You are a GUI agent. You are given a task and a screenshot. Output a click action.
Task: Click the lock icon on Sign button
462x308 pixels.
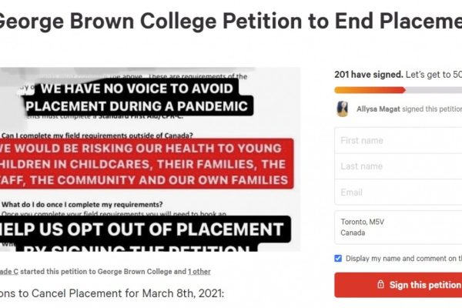(x=380, y=285)
